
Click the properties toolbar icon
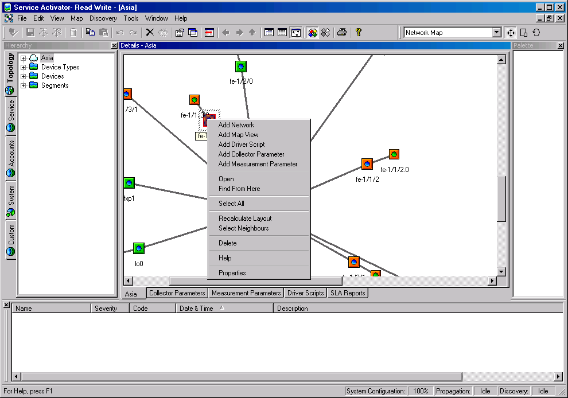point(180,33)
